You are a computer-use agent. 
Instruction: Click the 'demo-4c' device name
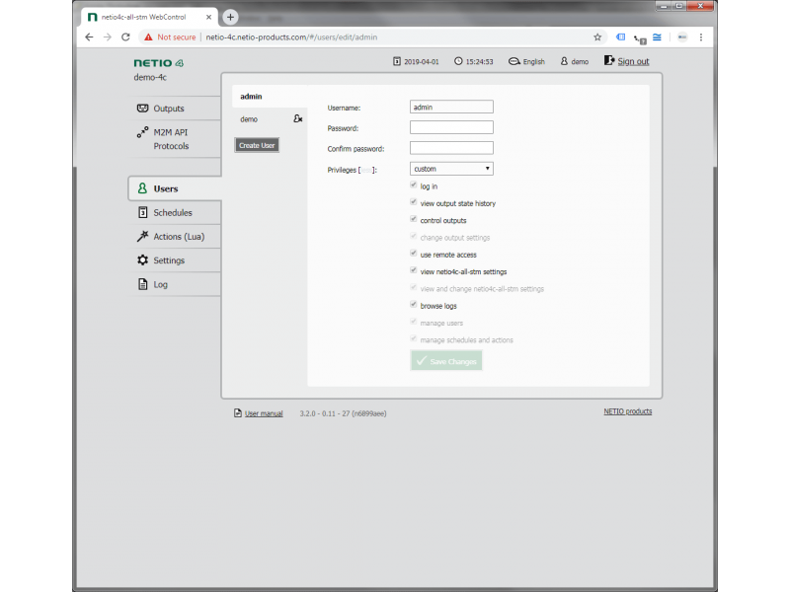click(x=150, y=77)
